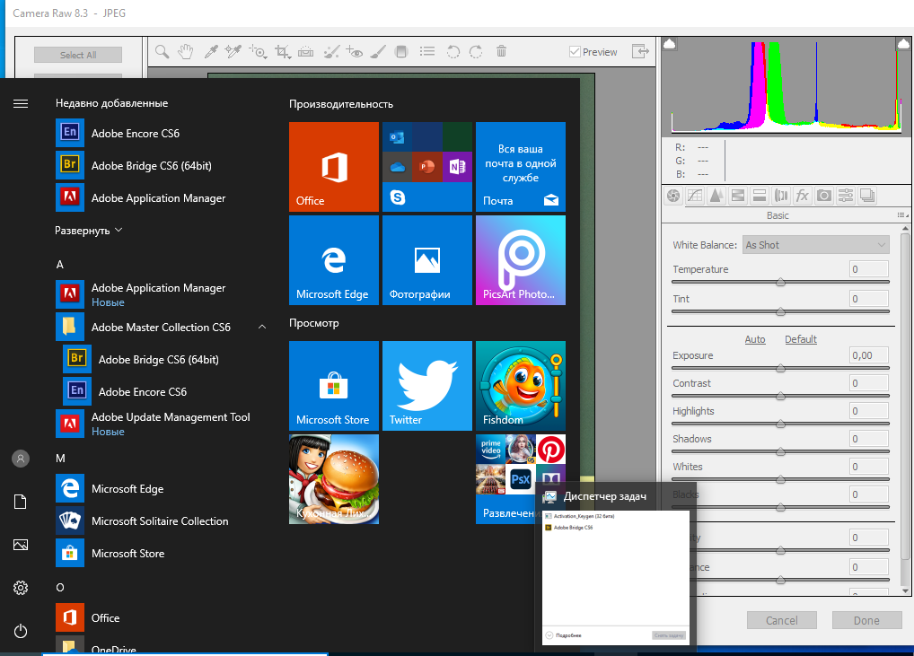Click the Temperature slider handle
The width and height of the screenshot is (914, 656).
pos(780,283)
